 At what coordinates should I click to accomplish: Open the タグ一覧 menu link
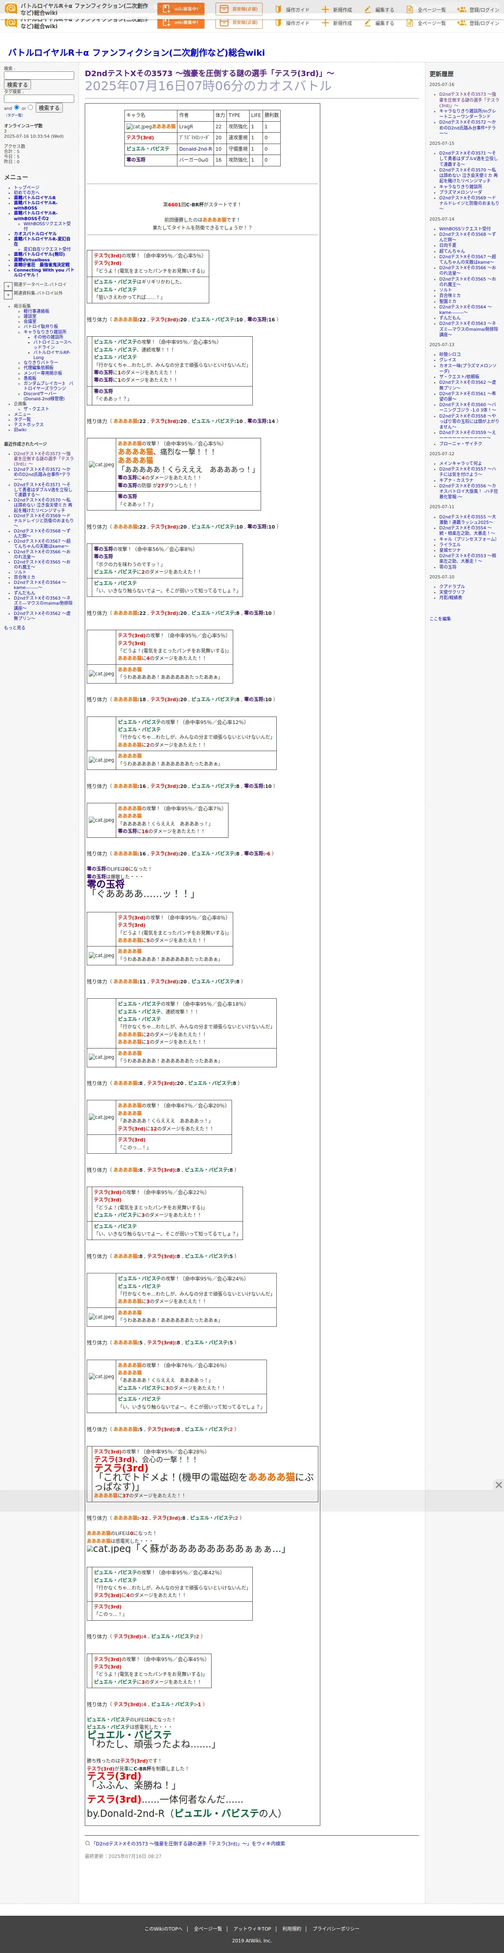click(22, 419)
